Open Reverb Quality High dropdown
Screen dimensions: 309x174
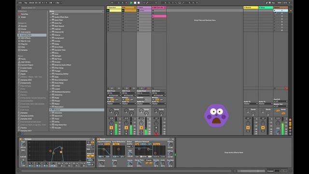[x=130, y=146]
